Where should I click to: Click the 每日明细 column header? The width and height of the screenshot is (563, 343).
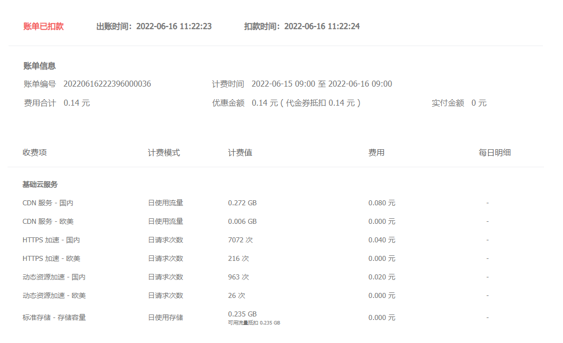coord(494,153)
